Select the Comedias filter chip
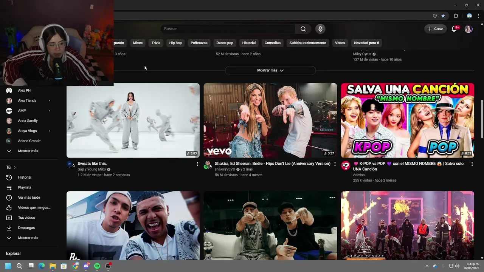Screen dimensions: 484x272 coord(273,43)
